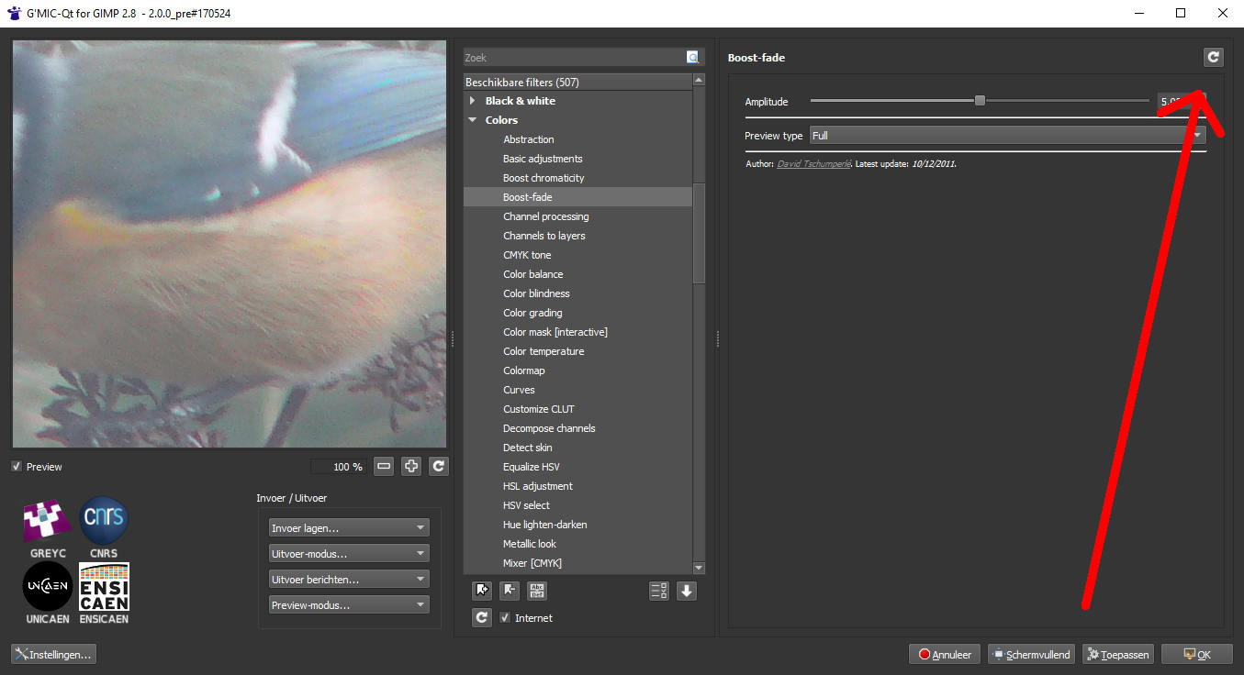
Task: Open the Preview type dropdown
Action: (1007, 136)
